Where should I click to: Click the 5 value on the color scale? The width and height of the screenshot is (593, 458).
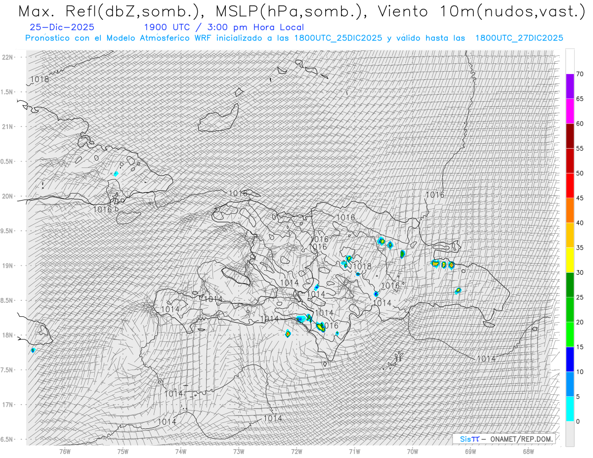[578, 396]
